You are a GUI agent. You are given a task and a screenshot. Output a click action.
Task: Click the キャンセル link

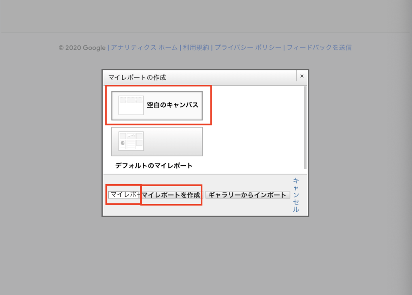(x=296, y=195)
